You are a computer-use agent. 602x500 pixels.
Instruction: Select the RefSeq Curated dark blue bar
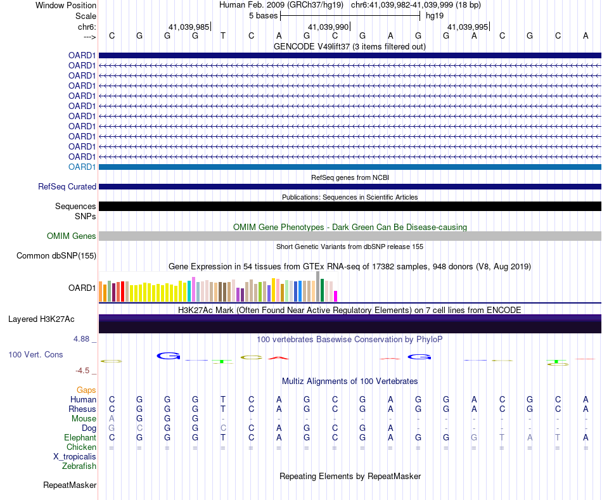point(350,187)
